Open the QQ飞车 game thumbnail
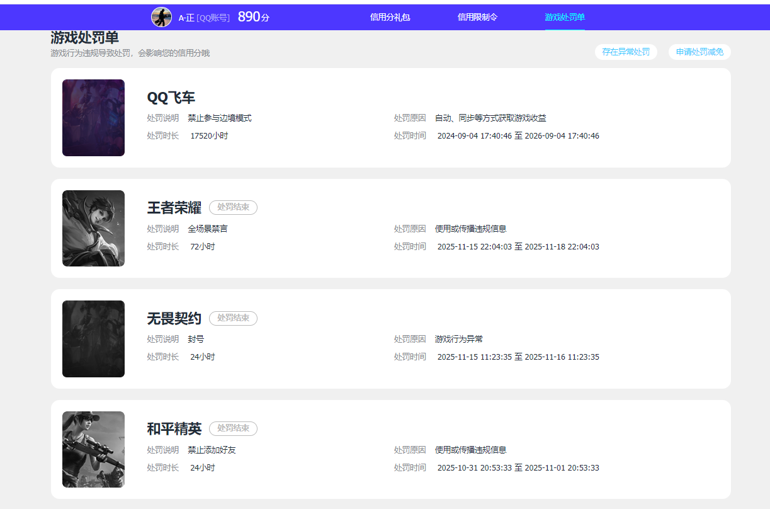This screenshot has width=770, height=509. pos(93,117)
